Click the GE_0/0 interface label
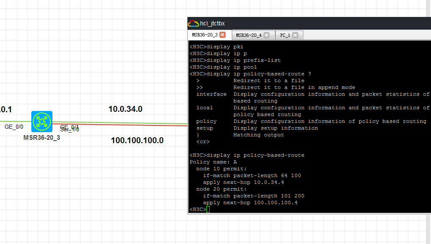Screen dimensions: 431x244 tap(14, 127)
